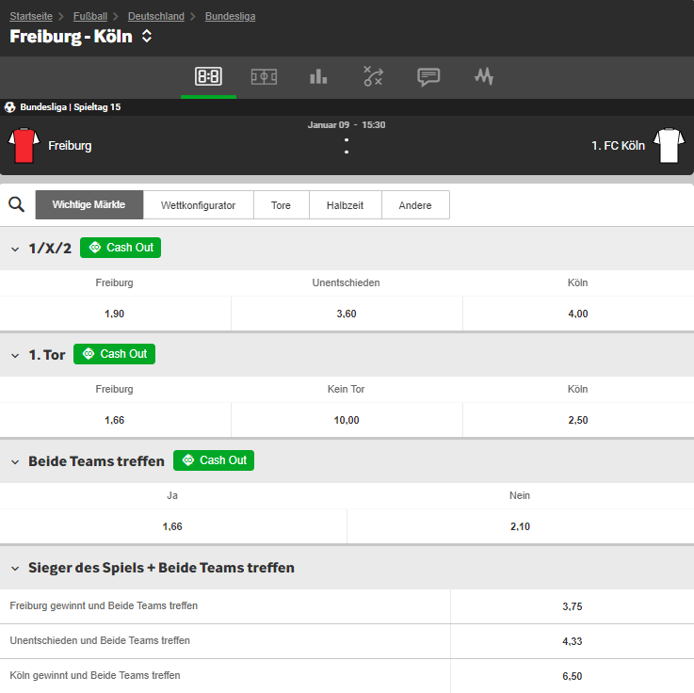The width and height of the screenshot is (694, 693).
Task: Select Köln gewinnt und Beide Teams treffen 6,50
Action: point(573,676)
